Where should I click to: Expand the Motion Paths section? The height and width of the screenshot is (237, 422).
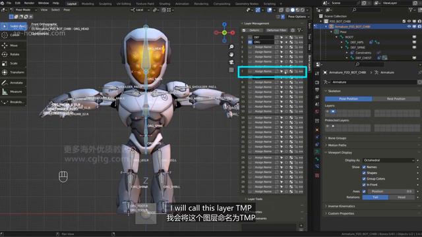(336, 145)
